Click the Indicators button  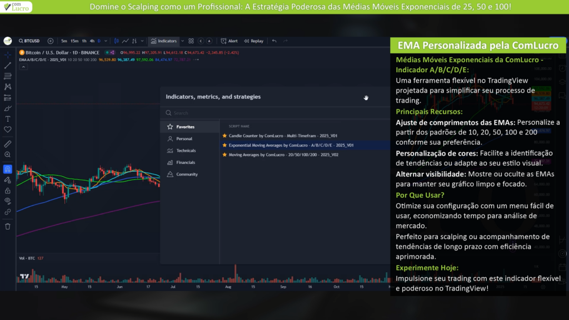(x=164, y=41)
